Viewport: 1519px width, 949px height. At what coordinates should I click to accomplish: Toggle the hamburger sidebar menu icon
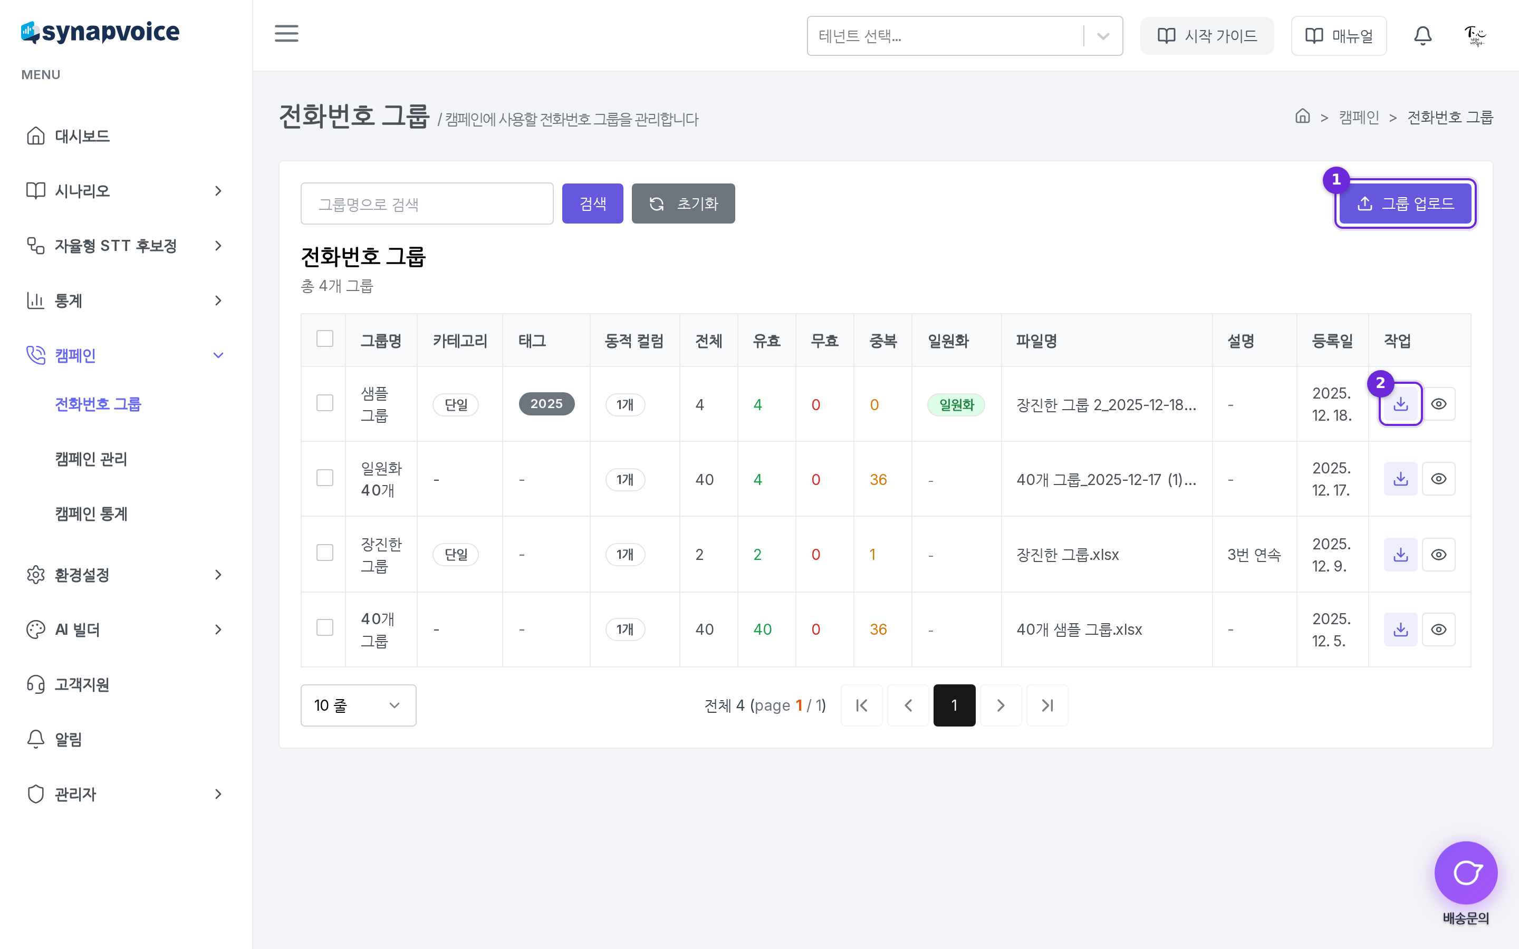coord(286,34)
